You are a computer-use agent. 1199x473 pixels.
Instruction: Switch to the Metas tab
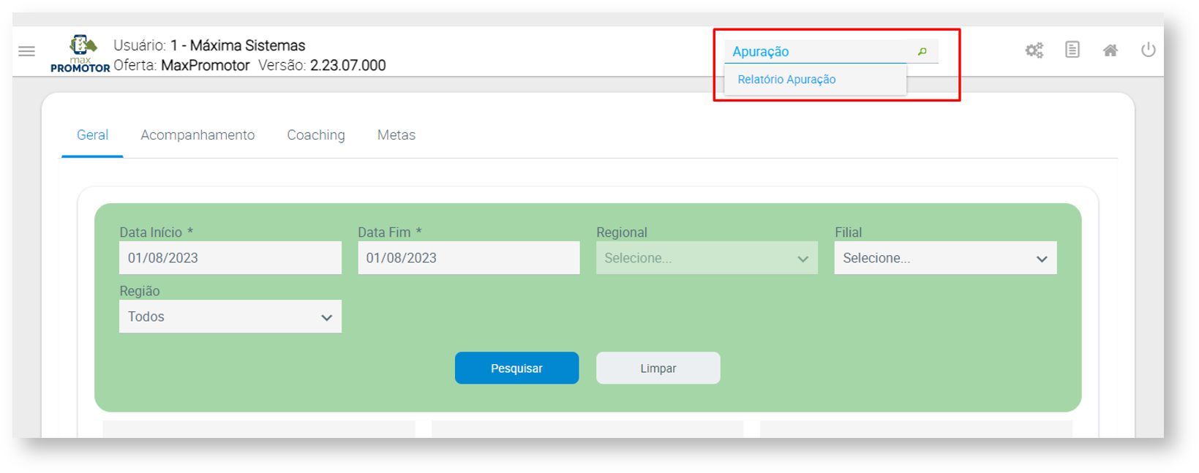pyautogui.click(x=396, y=135)
